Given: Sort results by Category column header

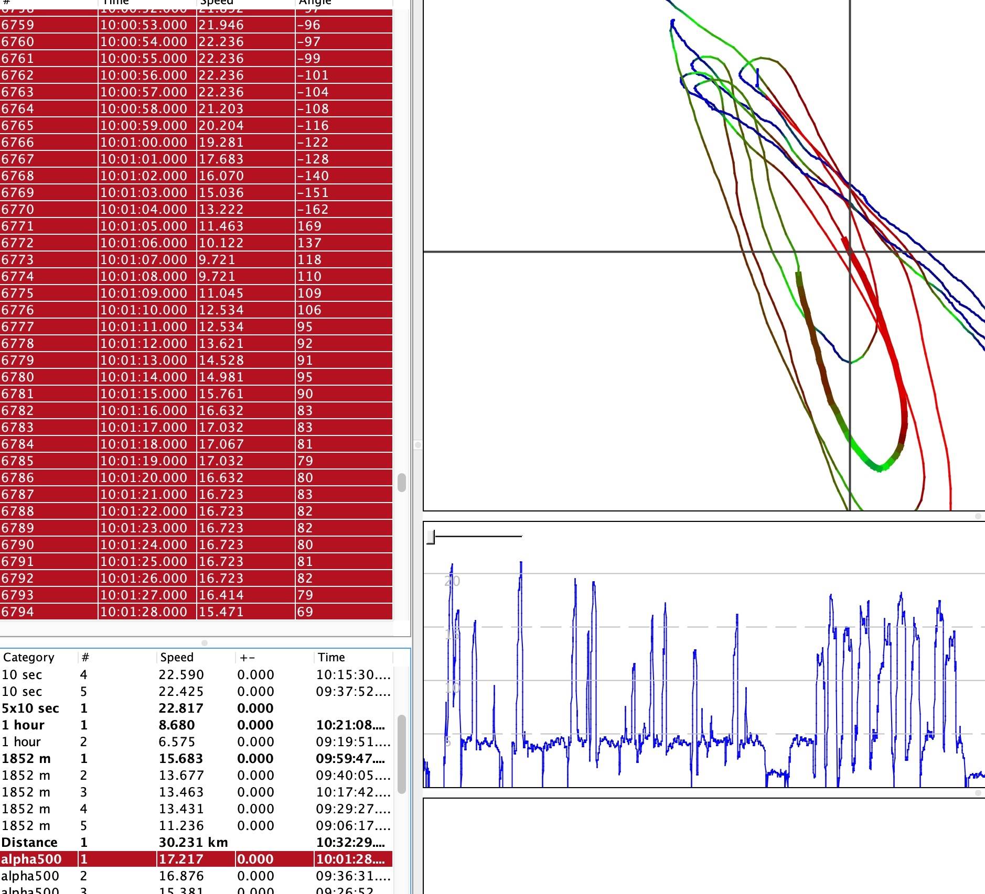Looking at the screenshot, I should point(29,657).
